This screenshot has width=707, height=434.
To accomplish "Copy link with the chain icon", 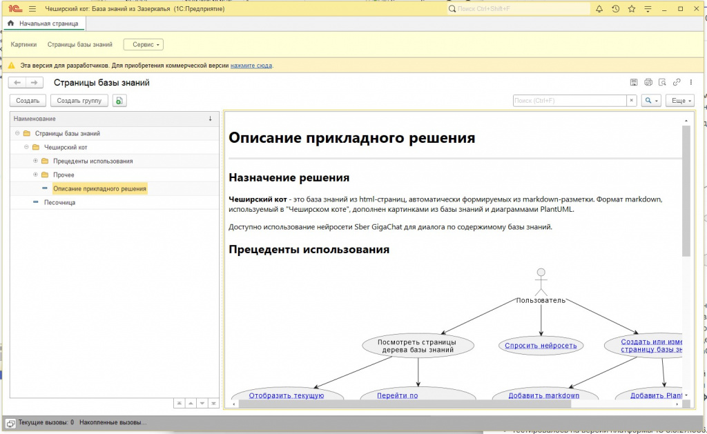I will (x=677, y=82).
